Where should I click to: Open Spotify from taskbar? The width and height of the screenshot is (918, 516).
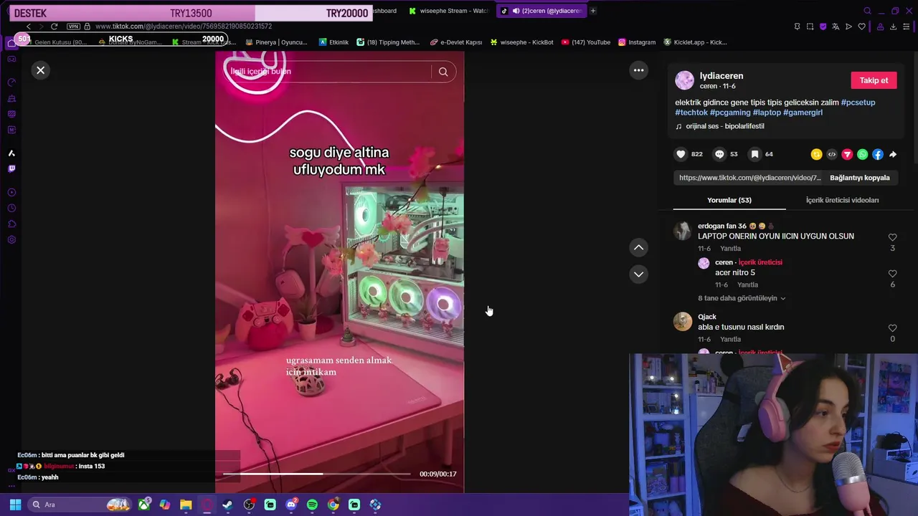click(x=312, y=505)
